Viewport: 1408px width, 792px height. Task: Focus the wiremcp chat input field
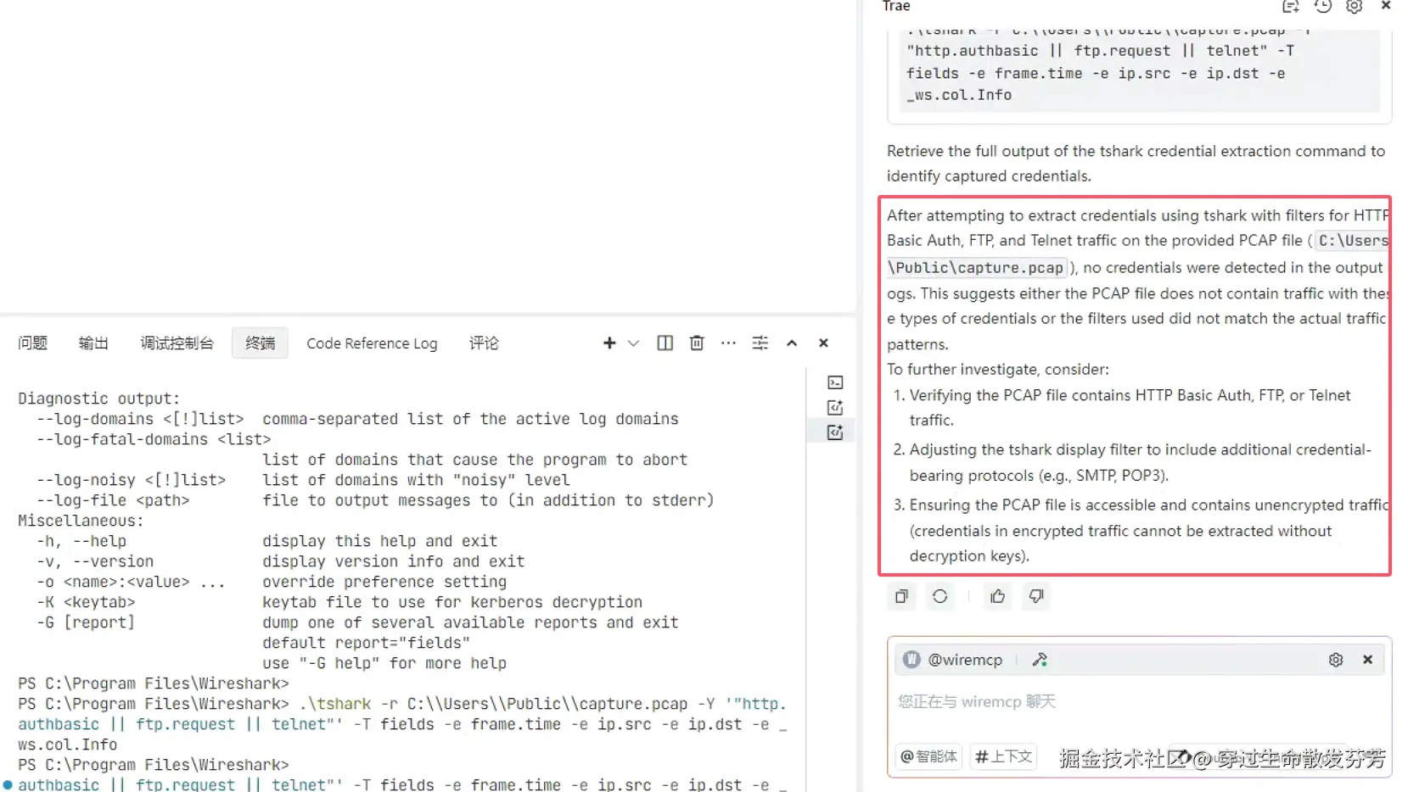(1139, 701)
